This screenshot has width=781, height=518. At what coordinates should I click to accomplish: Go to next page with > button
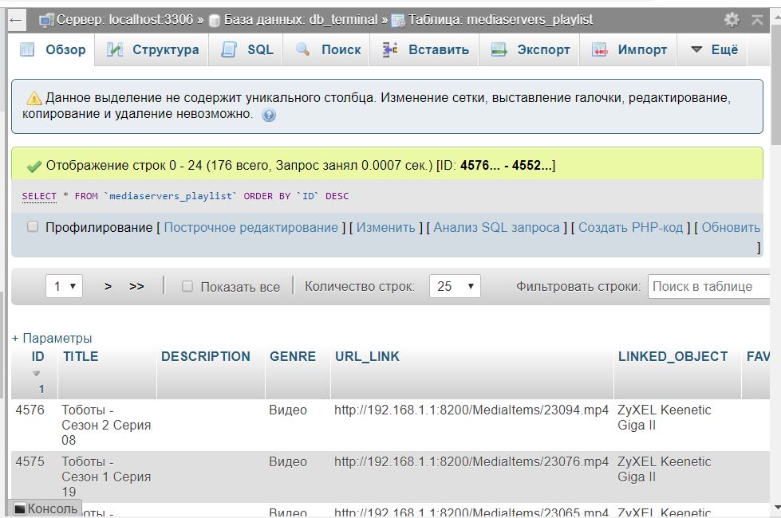(108, 287)
